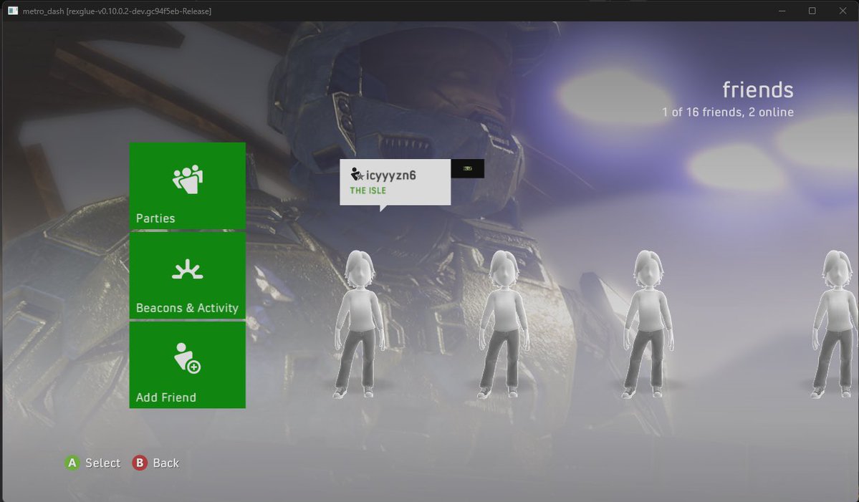Click the 'friends' heading
Image resolution: width=859 pixels, height=502 pixels.
(758, 90)
